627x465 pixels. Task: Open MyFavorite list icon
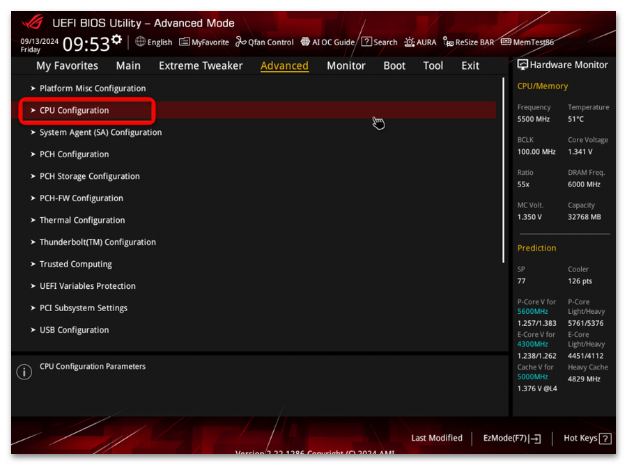point(184,42)
